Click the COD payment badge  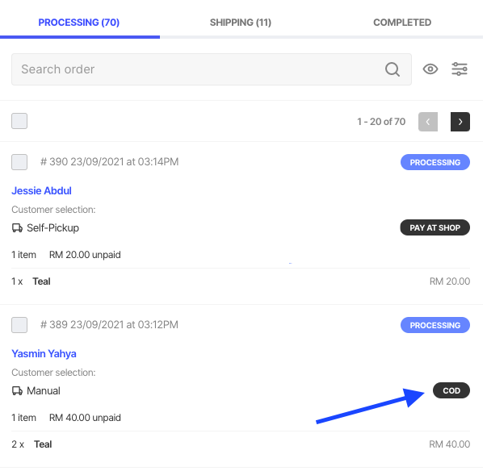(451, 391)
